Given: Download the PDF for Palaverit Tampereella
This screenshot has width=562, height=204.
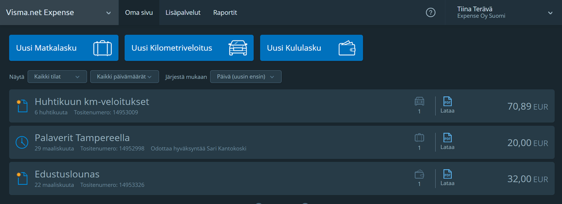Looking at the screenshot, I should (447, 142).
